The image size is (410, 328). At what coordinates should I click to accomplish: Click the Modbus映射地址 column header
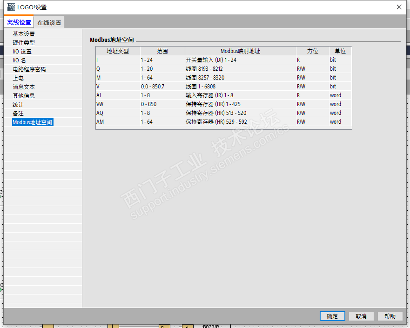[240, 51]
